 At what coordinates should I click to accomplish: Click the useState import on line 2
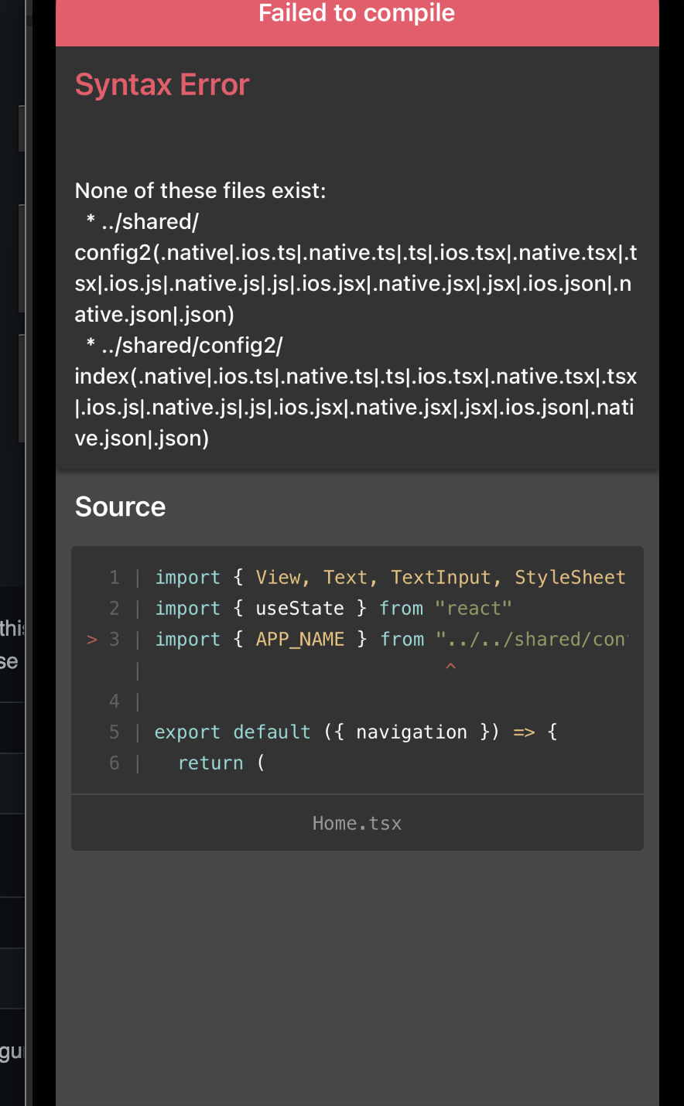[x=299, y=608]
